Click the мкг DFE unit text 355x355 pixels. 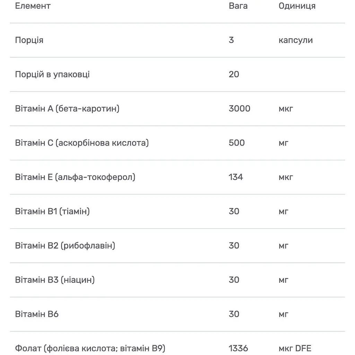pos(295,348)
